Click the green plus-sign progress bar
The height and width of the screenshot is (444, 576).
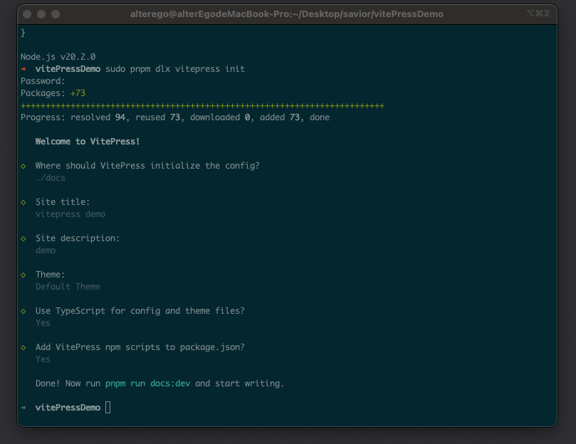(x=202, y=106)
